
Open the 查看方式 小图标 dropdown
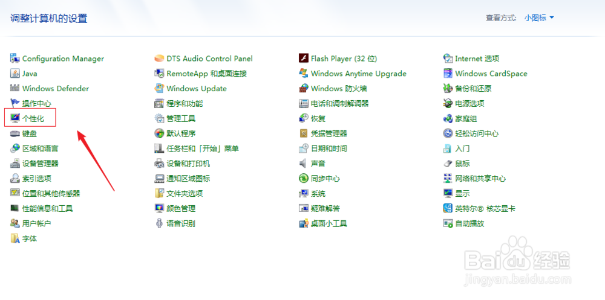[x=539, y=18]
